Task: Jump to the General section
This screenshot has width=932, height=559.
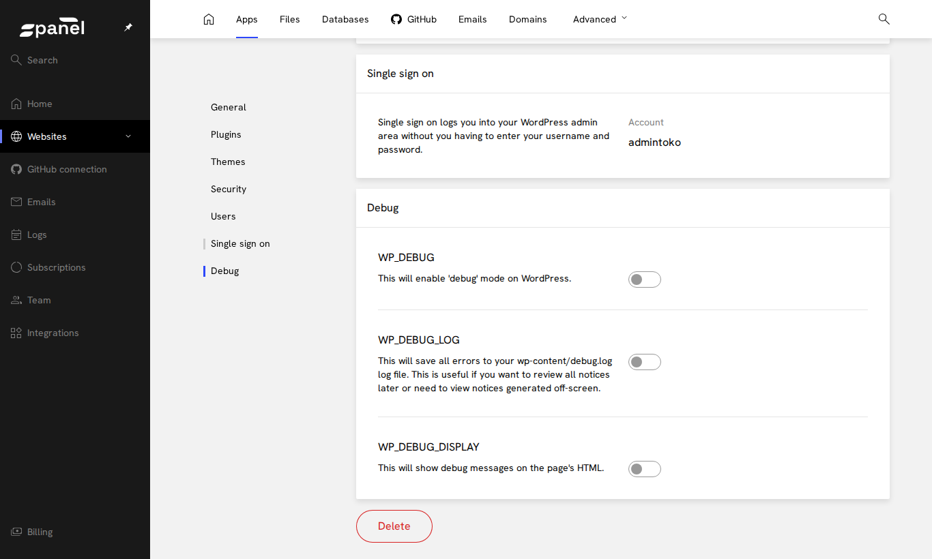Action: [229, 107]
